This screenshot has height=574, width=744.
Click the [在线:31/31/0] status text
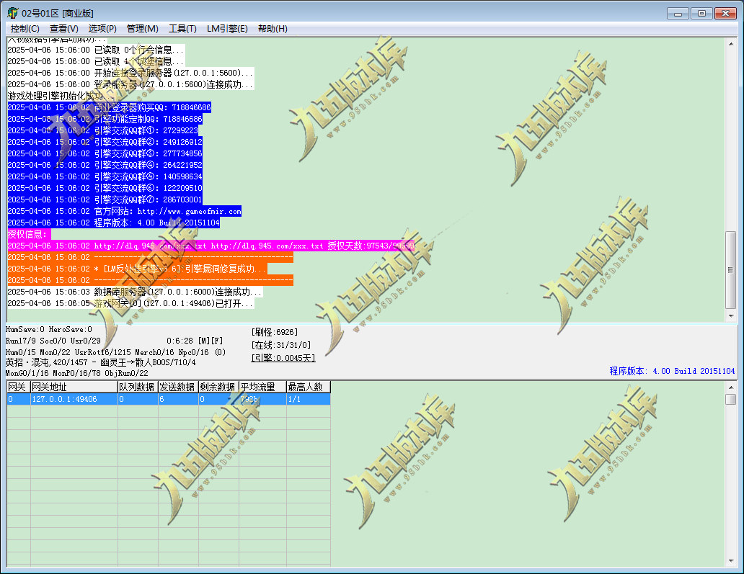pyautogui.click(x=281, y=345)
